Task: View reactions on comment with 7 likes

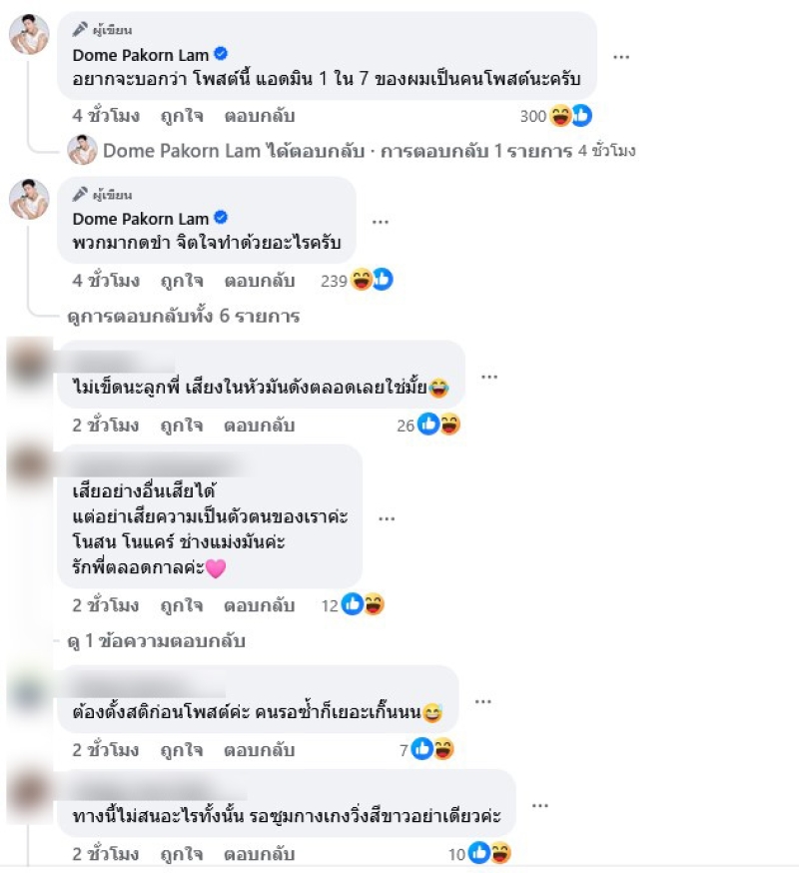Action: [x=432, y=749]
